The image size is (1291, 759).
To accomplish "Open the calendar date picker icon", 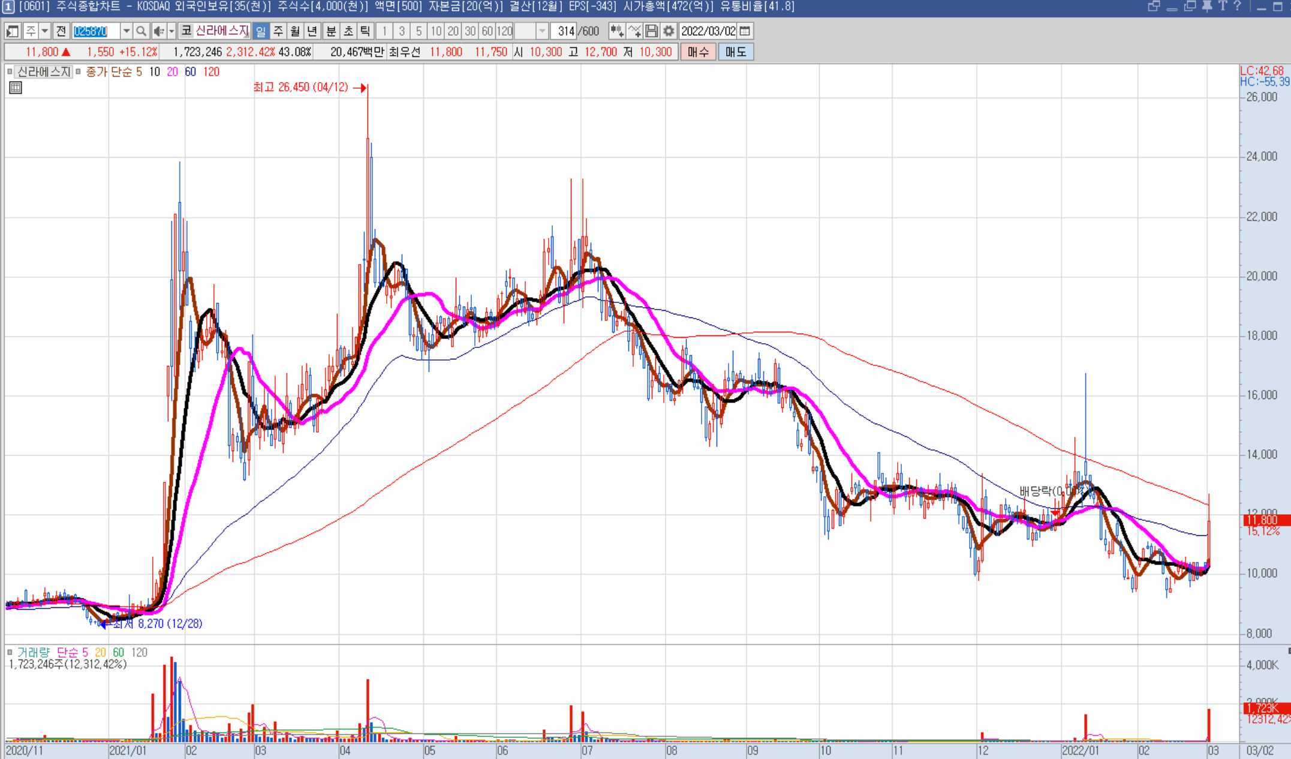I will point(745,31).
